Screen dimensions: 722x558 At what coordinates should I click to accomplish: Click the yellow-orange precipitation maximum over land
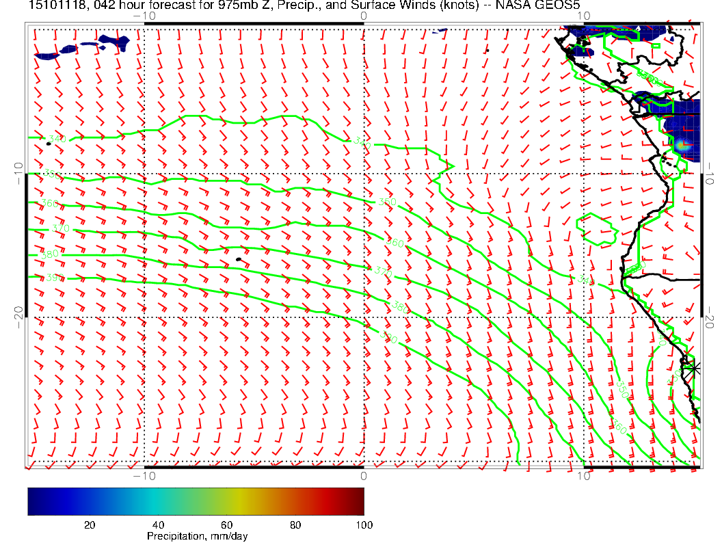click(x=681, y=146)
